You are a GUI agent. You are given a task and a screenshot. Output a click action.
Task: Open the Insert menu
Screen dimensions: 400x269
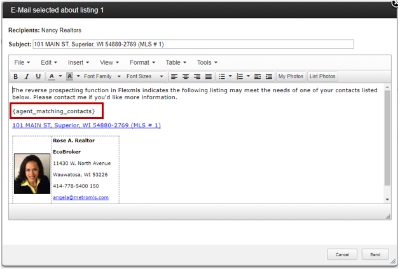[x=78, y=62]
